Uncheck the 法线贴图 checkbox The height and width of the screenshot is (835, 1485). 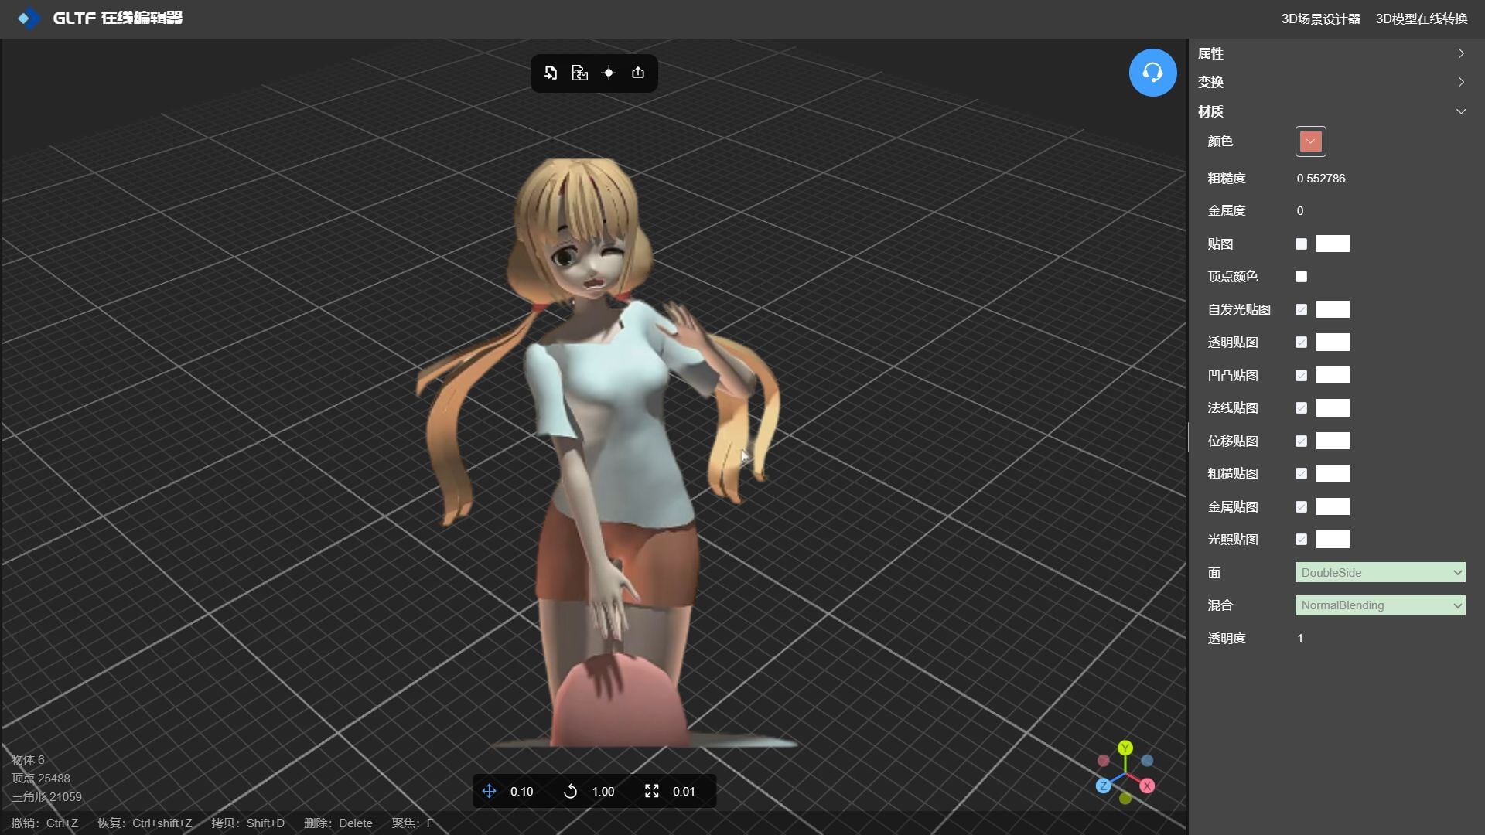[1301, 408]
